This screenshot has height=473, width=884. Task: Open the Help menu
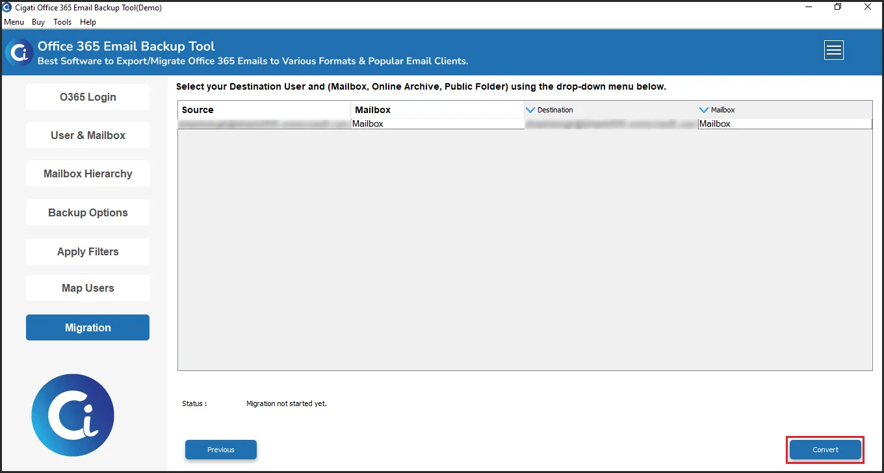coord(88,22)
